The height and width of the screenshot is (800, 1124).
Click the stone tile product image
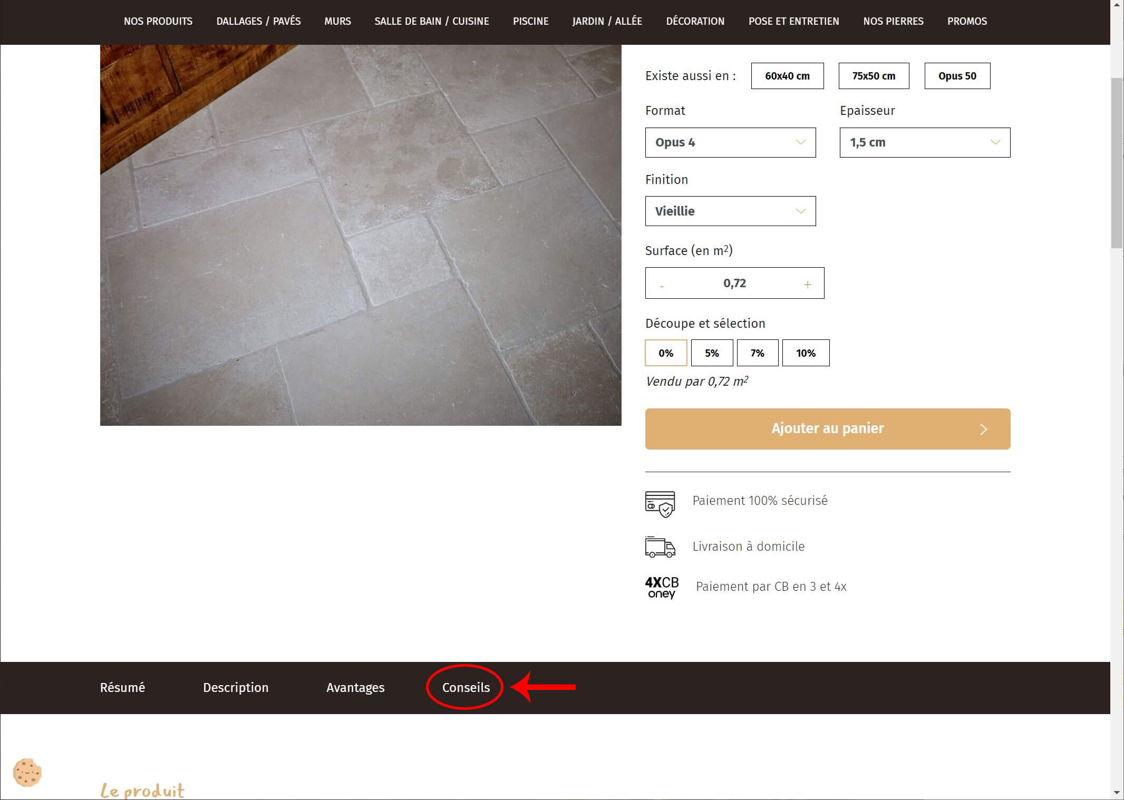361,235
